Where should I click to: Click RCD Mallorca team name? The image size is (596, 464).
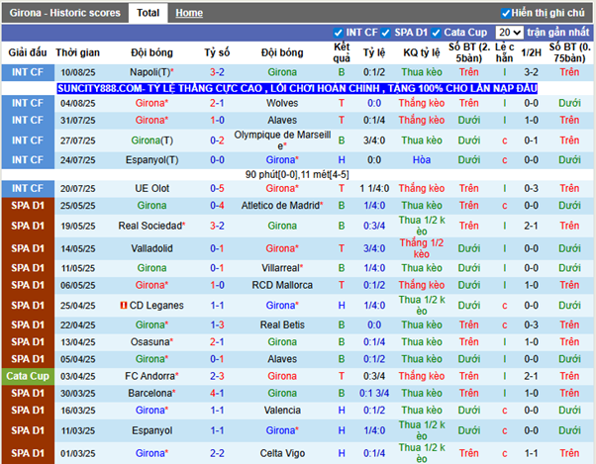click(282, 285)
